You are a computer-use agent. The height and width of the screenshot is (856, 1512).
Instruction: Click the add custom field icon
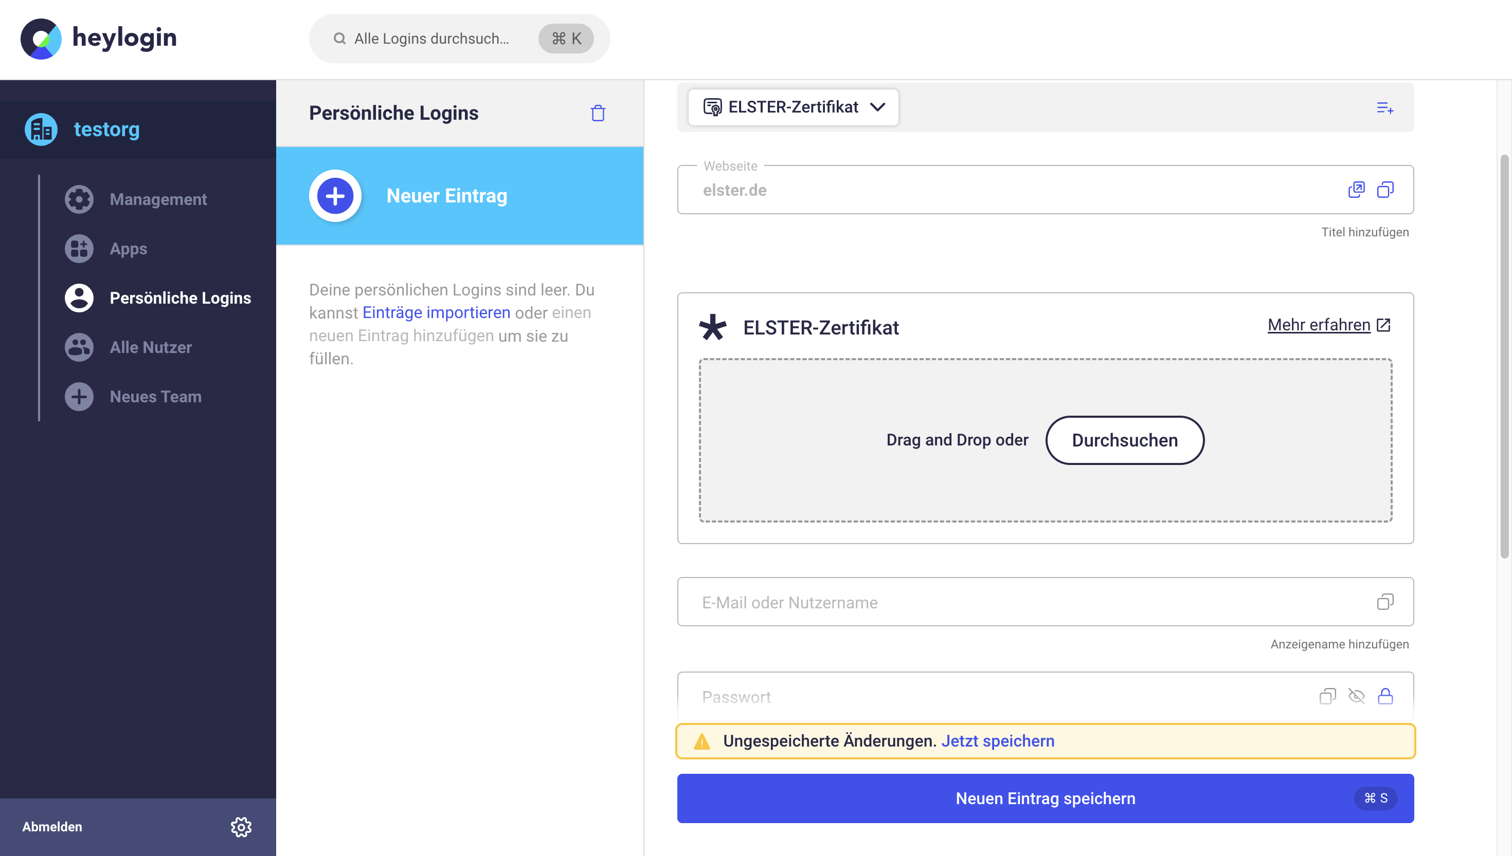1385,108
